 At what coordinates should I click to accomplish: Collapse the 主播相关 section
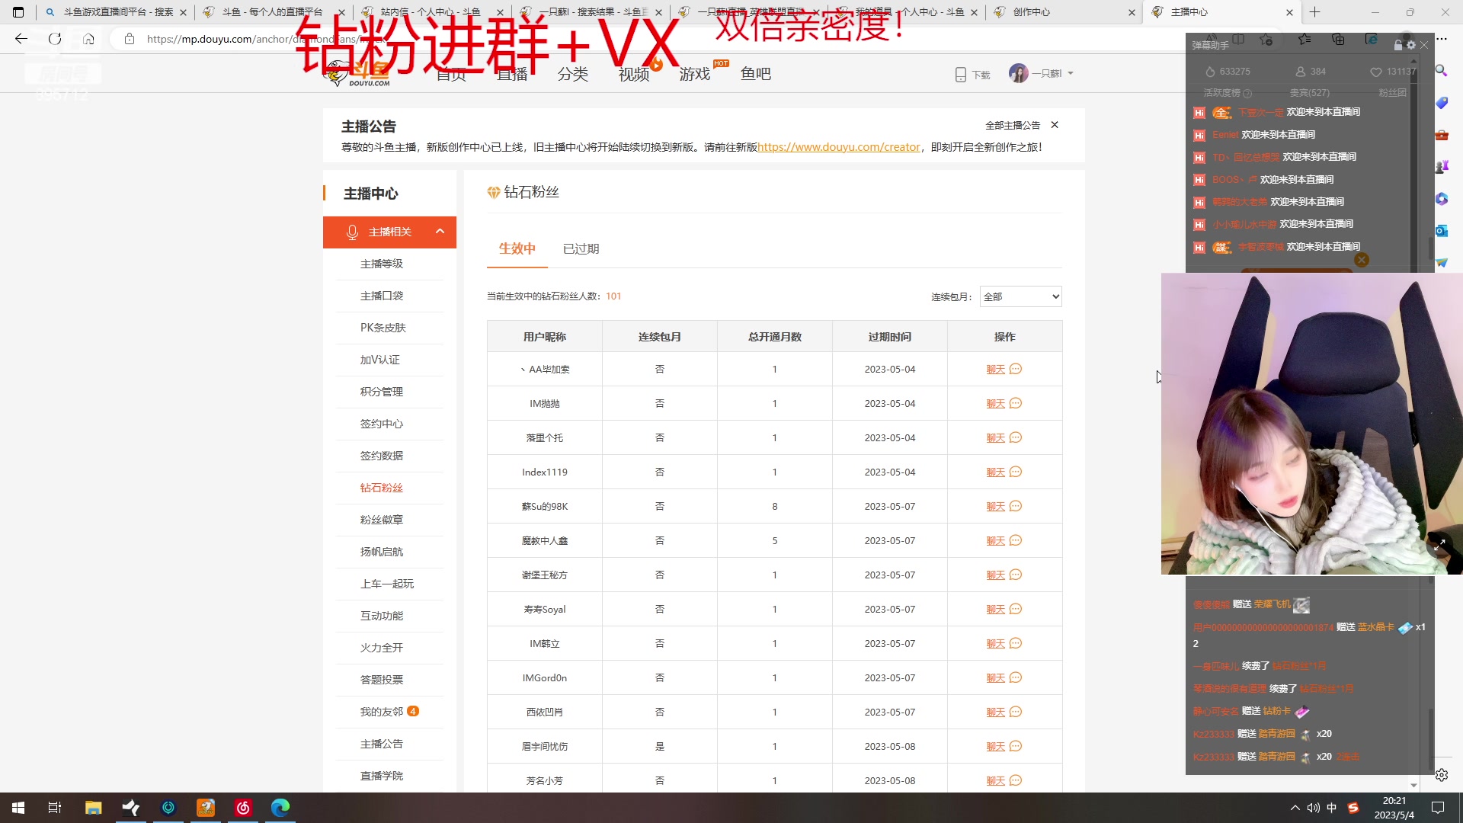pyautogui.click(x=439, y=232)
